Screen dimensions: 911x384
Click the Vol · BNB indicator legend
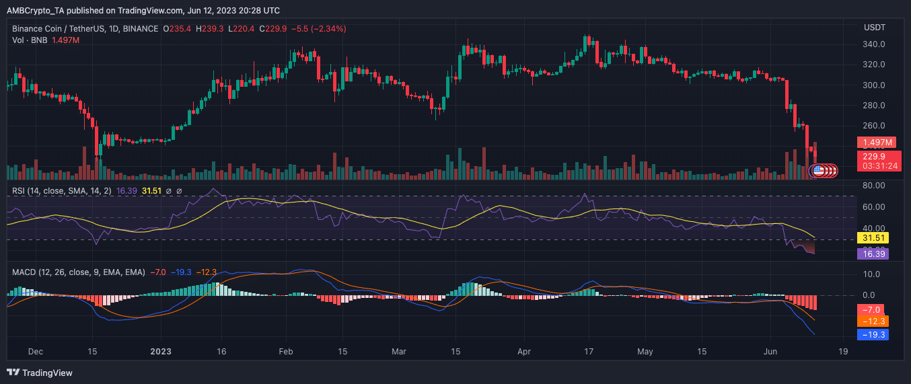click(30, 40)
